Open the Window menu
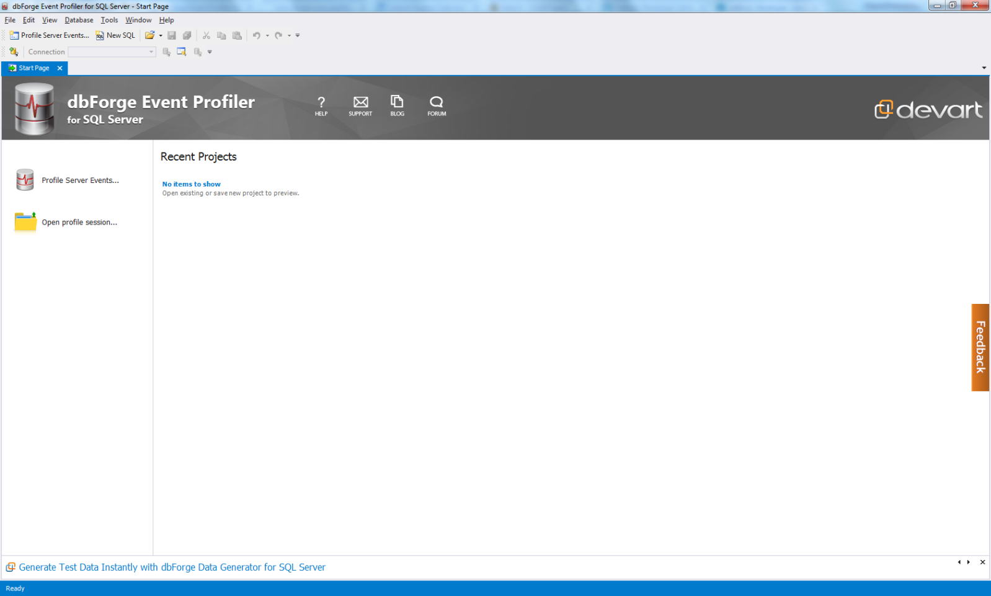The image size is (991, 596). (x=138, y=20)
